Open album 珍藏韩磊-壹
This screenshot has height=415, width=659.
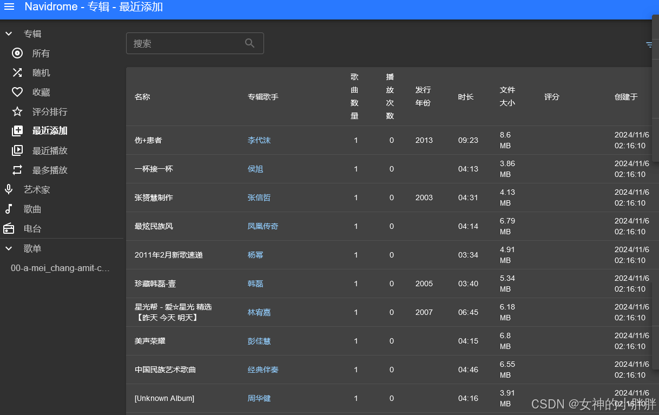tap(155, 284)
